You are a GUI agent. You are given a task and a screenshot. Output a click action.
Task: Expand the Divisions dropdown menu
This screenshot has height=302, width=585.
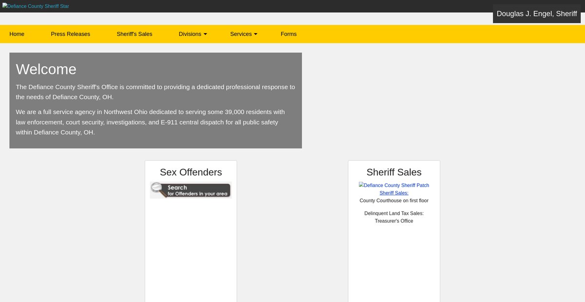tap(193, 34)
